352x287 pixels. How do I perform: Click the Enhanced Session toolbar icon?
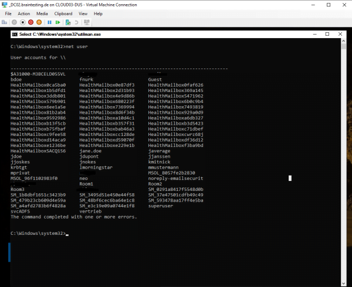click(86, 22)
